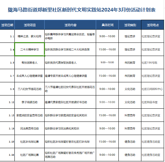The width and height of the screenshot is (165, 162).
Task: Click the spreadsheet title text
Action: (82, 10)
